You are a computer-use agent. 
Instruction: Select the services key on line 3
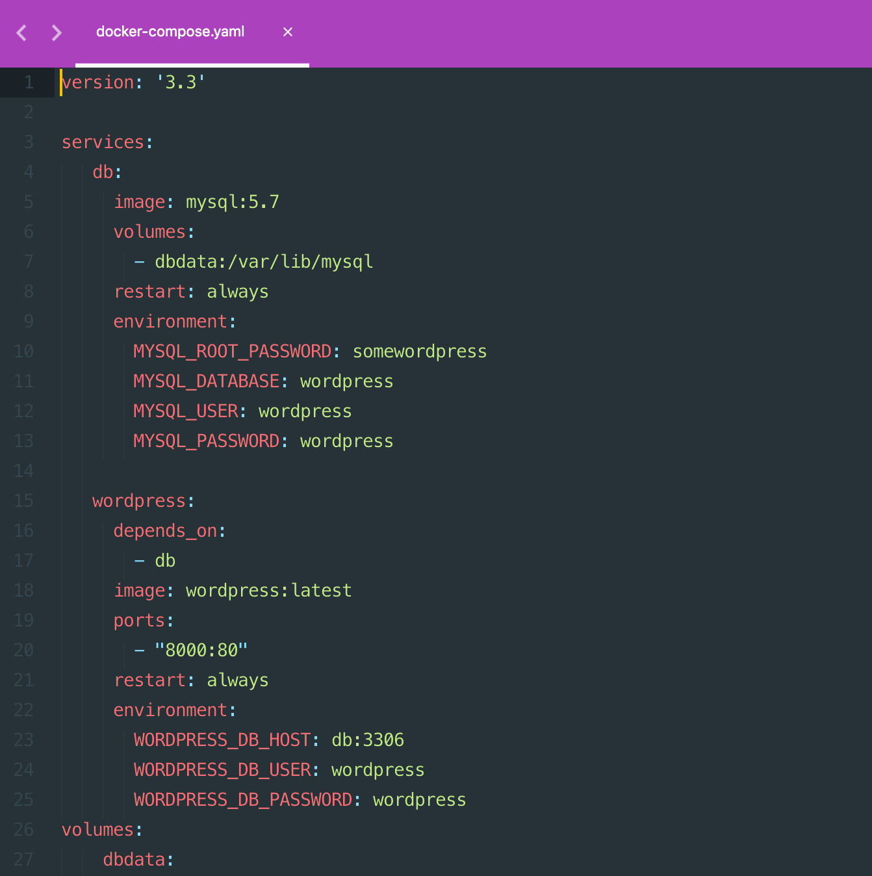coord(103,142)
